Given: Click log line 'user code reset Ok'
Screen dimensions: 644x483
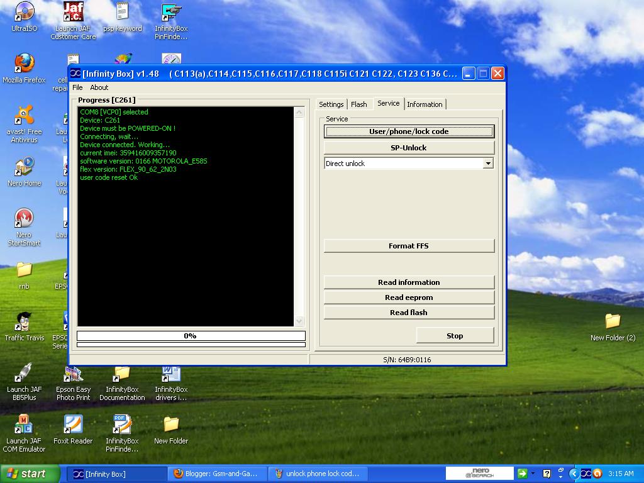Looking at the screenshot, I should point(109,177).
